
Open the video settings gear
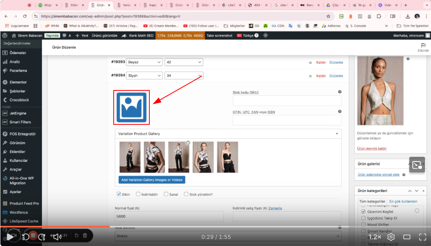391,237
